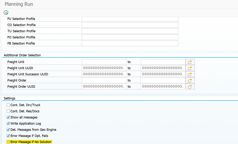Enable Cont. Det. Res/Docs checkbox
This screenshot has height=144, width=238.
tap(8, 111)
